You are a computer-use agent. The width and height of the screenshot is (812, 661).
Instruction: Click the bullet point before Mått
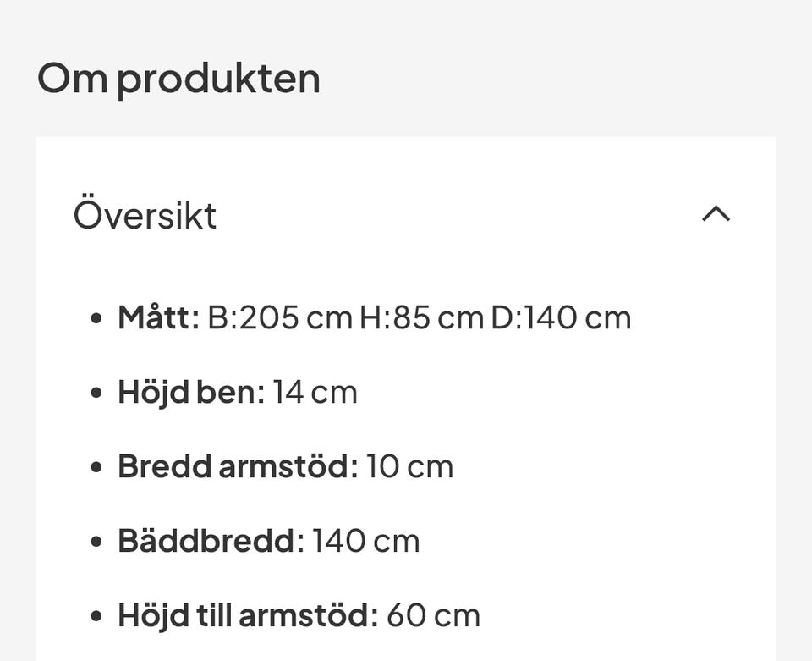click(x=96, y=319)
